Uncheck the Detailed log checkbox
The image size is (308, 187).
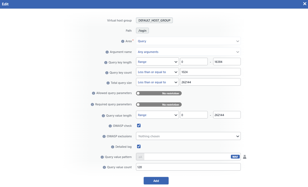(139, 146)
